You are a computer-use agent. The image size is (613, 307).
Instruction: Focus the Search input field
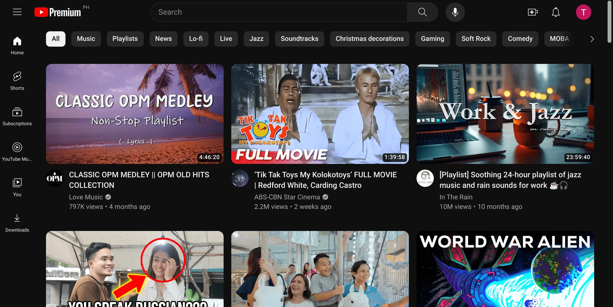click(279, 12)
